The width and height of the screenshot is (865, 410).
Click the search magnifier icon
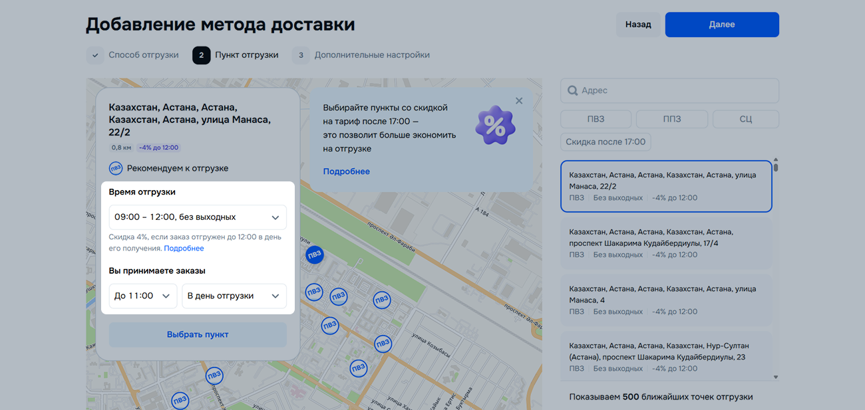click(572, 90)
